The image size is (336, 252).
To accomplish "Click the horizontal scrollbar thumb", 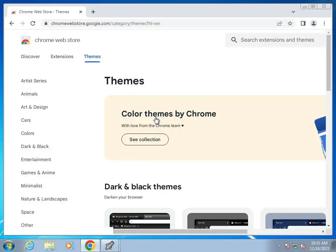I will 180,231.
